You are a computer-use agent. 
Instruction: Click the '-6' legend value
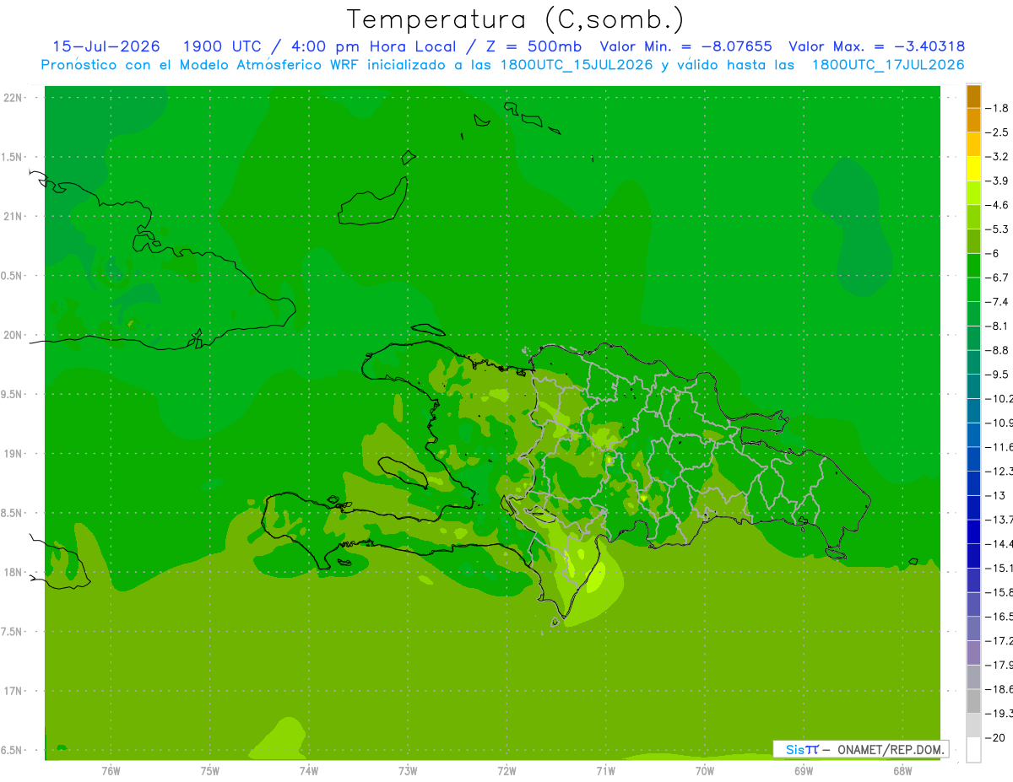(x=994, y=253)
